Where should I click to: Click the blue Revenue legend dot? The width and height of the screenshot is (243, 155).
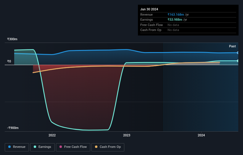(9, 147)
